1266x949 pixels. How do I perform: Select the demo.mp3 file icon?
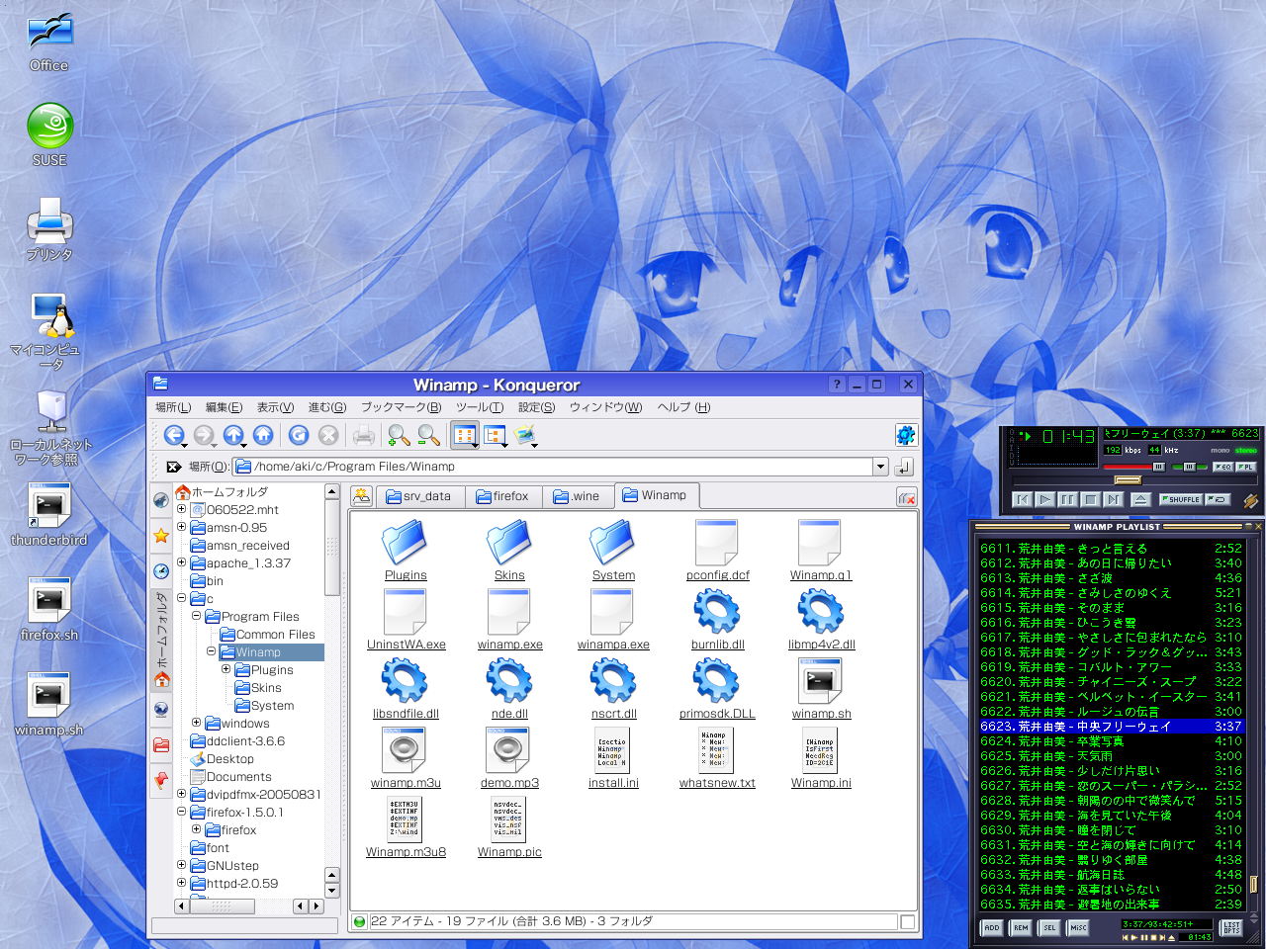(x=510, y=758)
